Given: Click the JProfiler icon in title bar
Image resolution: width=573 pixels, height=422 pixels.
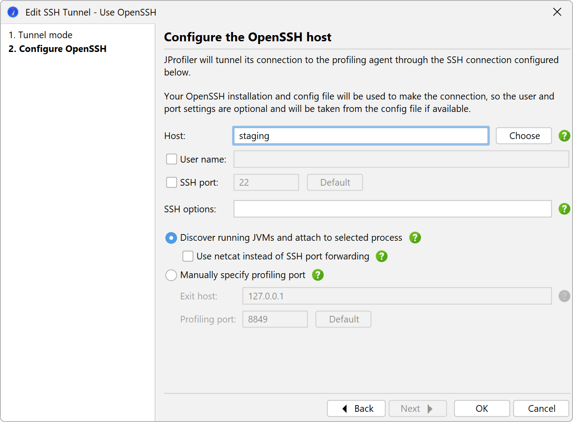Looking at the screenshot, I should [x=13, y=12].
